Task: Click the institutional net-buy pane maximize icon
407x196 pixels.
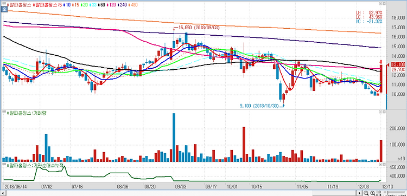Action: (380, 164)
